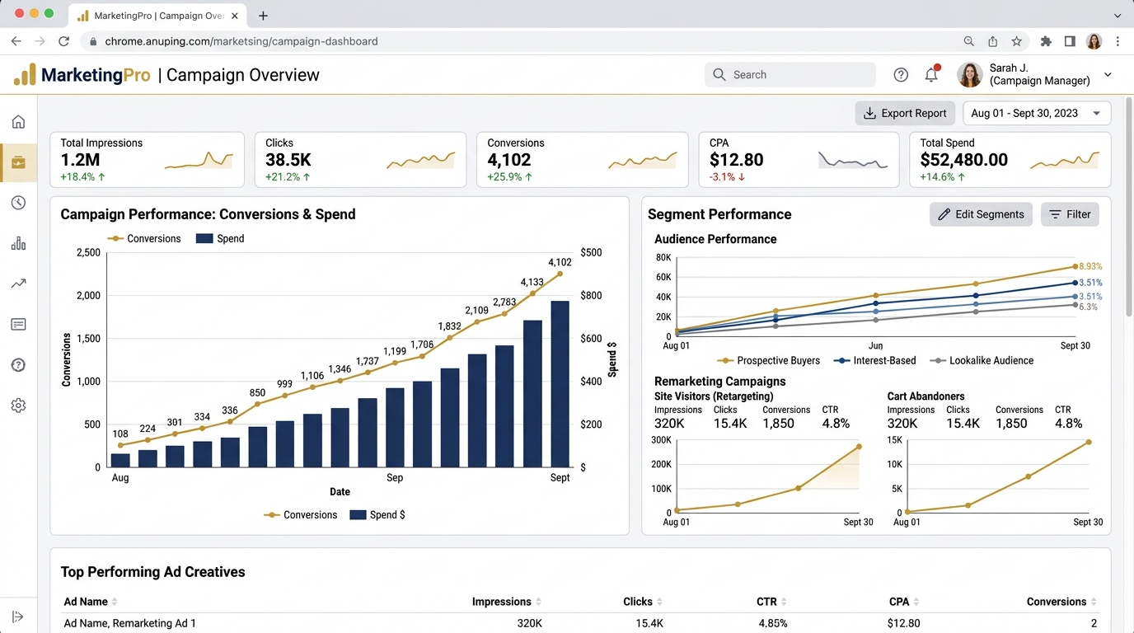Toggle the Spend legend above the chart
Image resolution: width=1134 pixels, height=633 pixels.
[x=220, y=238]
